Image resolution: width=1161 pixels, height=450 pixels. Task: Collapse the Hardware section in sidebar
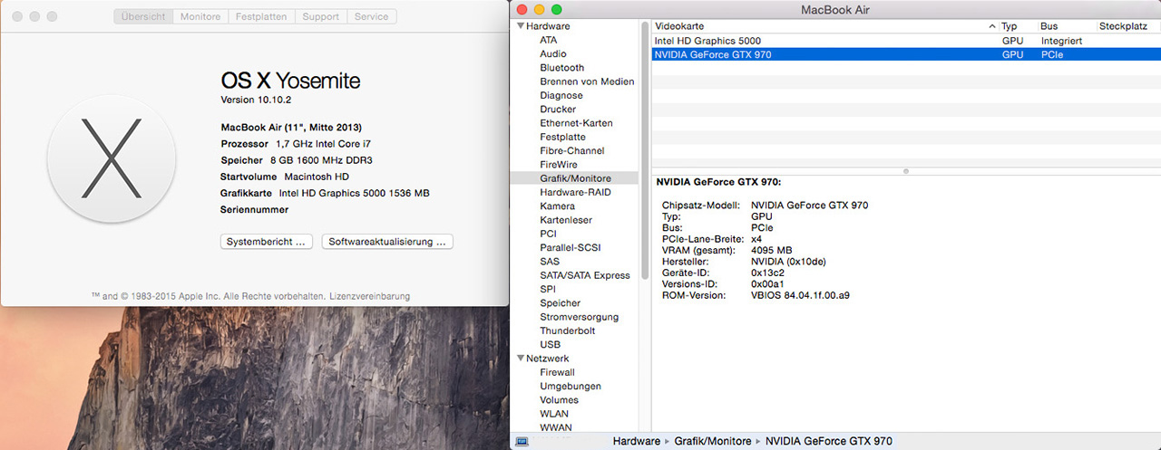click(521, 26)
